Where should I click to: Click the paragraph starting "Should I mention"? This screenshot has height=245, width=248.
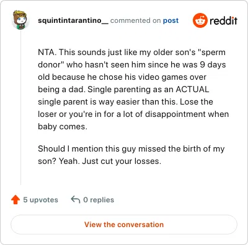pyautogui.click(x=131, y=155)
